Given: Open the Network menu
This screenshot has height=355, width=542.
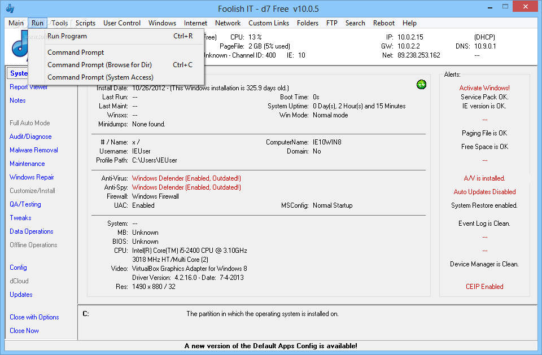Looking at the screenshot, I should 228,23.
